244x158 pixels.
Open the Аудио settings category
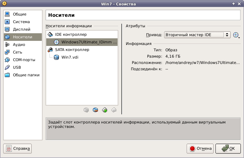click(x=23, y=45)
